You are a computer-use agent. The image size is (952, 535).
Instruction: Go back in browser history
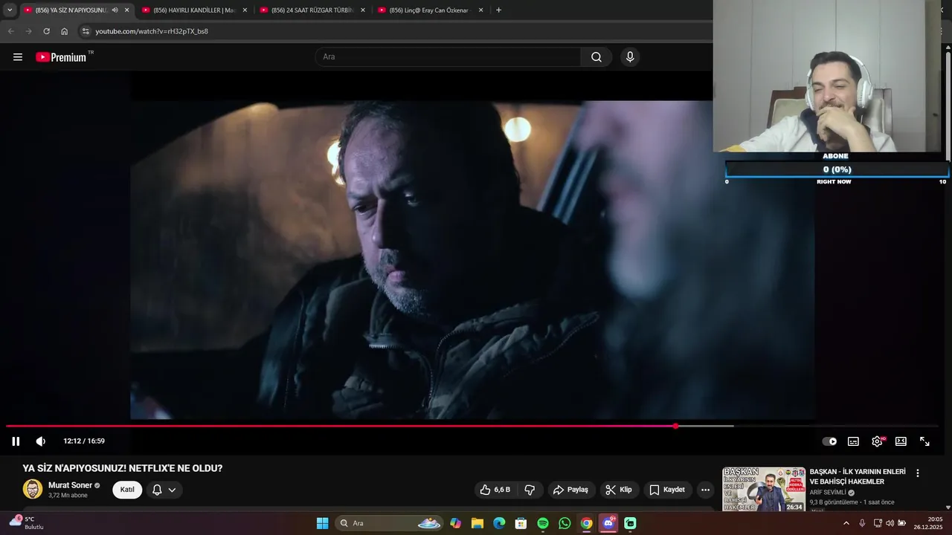click(x=10, y=31)
